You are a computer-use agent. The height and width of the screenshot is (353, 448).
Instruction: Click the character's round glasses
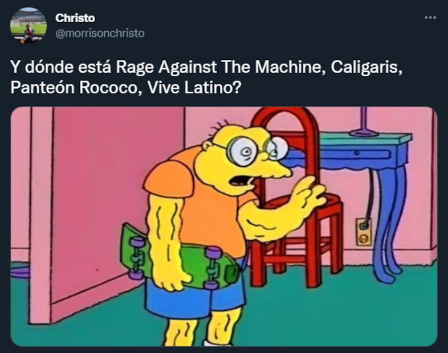click(x=256, y=151)
